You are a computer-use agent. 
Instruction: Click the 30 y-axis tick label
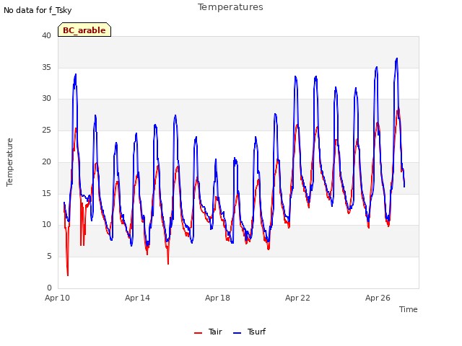pos(46,99)
